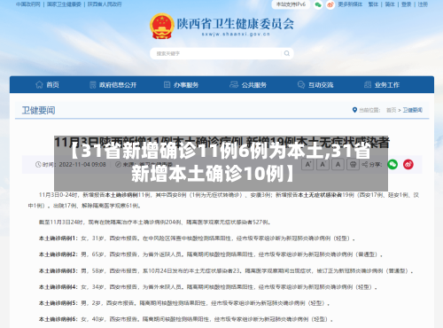Screen dimensions: 443x328
Task: Share article to Weibo red icon
Action: pos(408,164)
